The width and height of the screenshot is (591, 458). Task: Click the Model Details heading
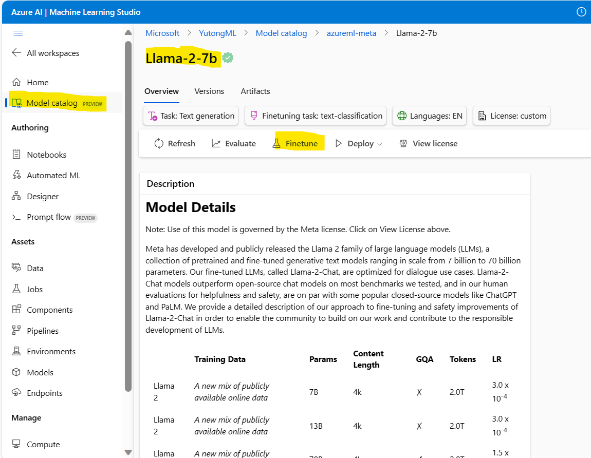tap(191, 207)
